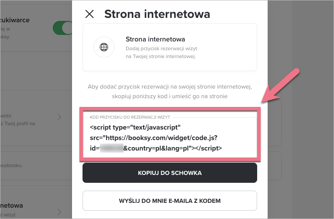Click the dialog heading "Strona internetowa"
The image size is (334, 219).
[x=157, y=14]
